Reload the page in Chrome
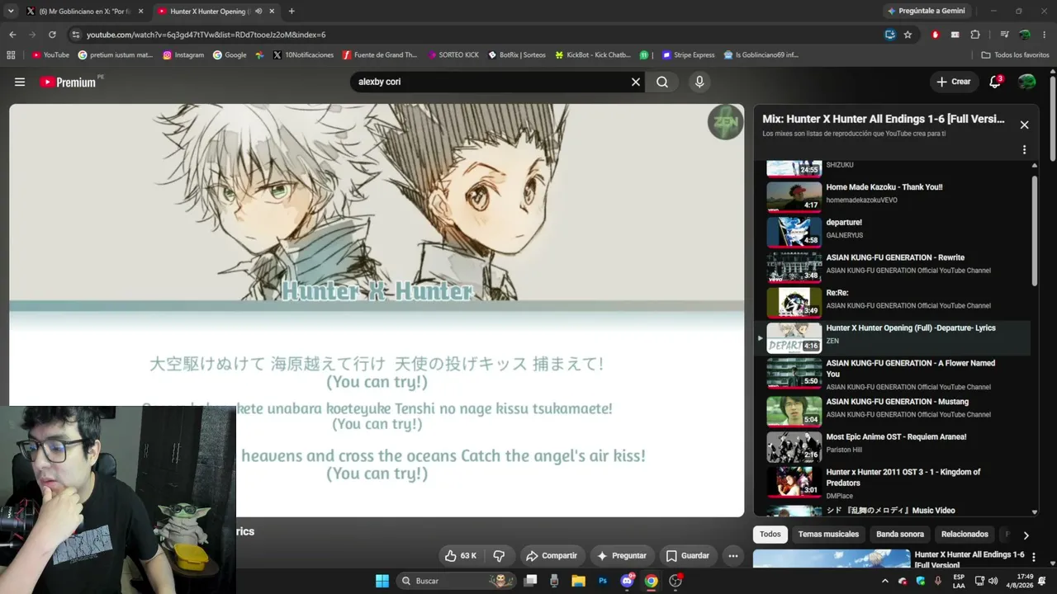The width and height of the screenshot is (1057, 594). tap(52, 35)
